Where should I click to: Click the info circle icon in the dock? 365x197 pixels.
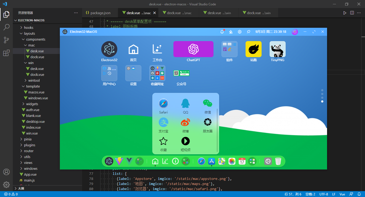pyautogui.click(x=175, y=161)
